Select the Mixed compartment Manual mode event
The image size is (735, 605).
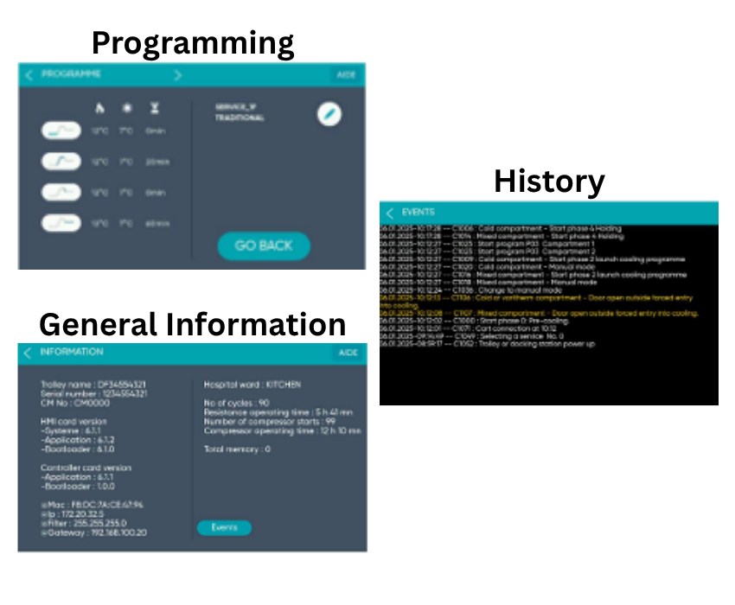pos(489,282)
